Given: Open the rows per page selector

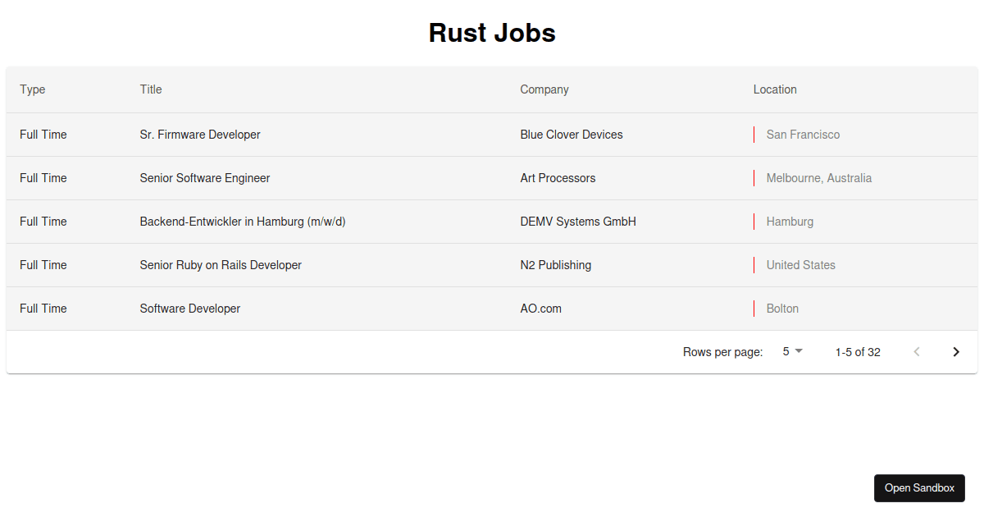Looking at the screenshot, I should pos(790,351).
